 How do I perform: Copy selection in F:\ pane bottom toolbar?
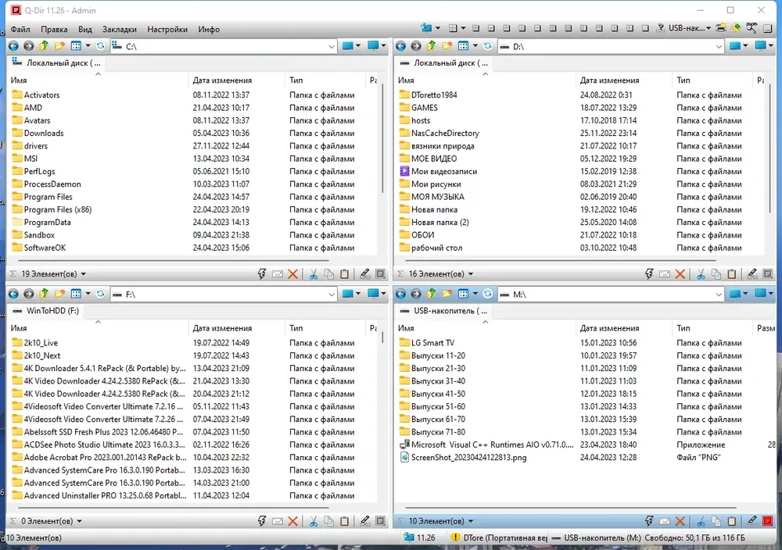pyautogui.click(x=328, y=521)
